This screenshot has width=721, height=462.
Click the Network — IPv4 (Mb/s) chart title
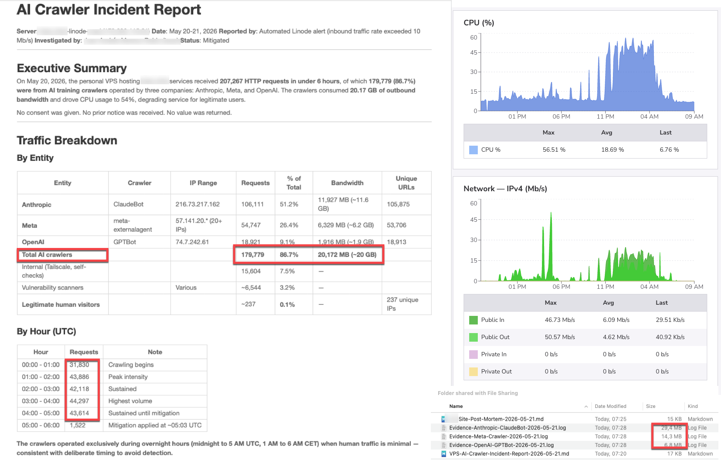point(505,189)
